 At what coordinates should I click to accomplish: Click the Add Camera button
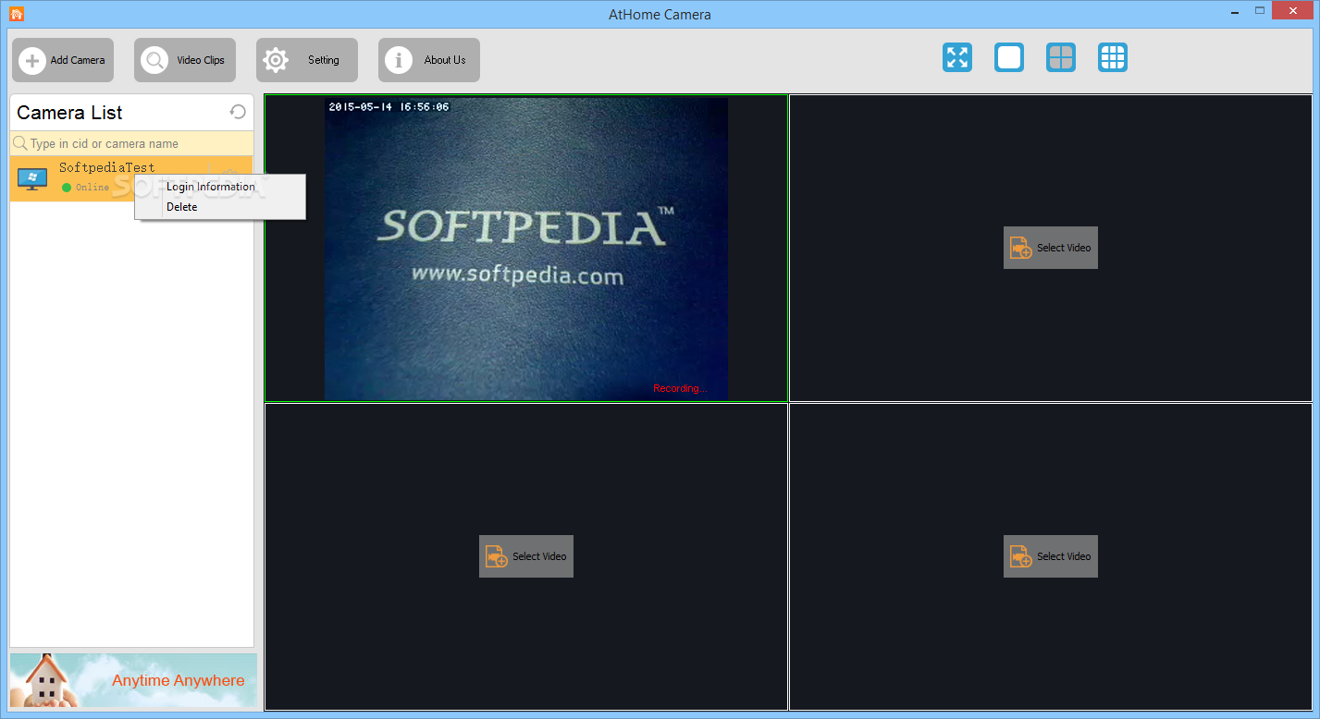click(63, 60)
